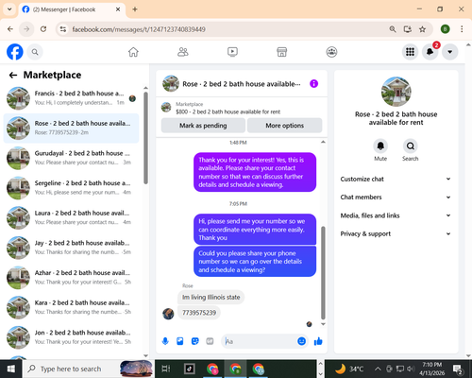
Task: Click the chat messages scrollbar
Action: [x=323, y=273]
